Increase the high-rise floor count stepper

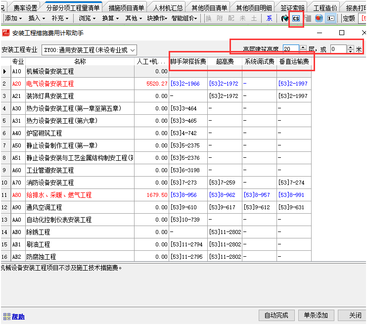(303, 47)
